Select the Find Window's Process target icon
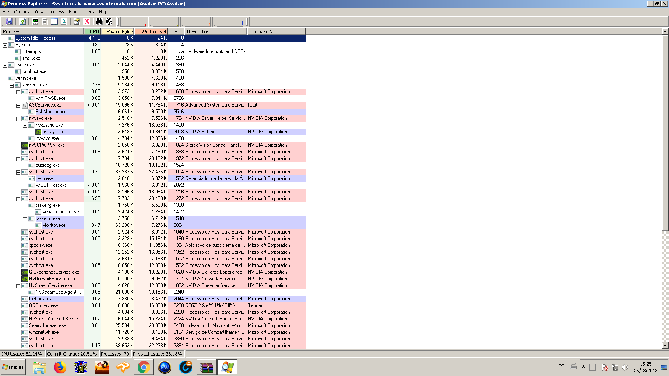 pos(109,21)
